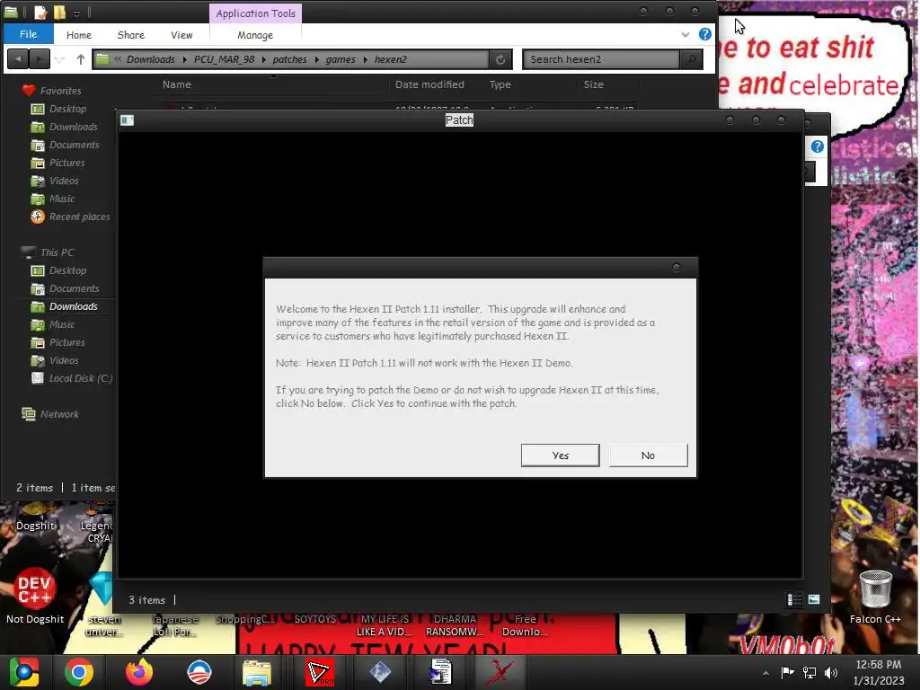Expand the ribbon with the chevron
The image size is (920, 690).
685,35
